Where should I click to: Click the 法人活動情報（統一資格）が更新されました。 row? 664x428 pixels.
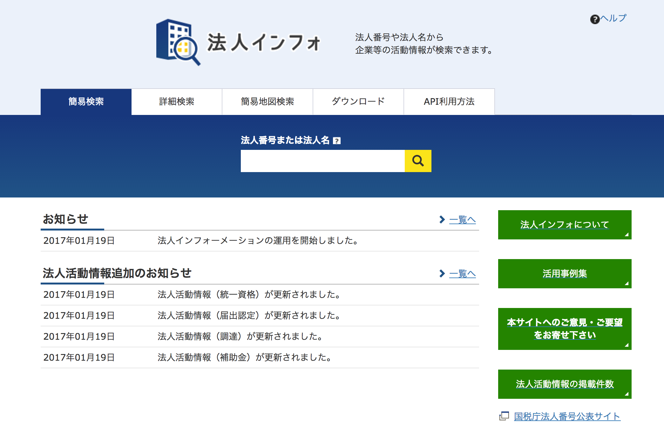tap(260, 295)
